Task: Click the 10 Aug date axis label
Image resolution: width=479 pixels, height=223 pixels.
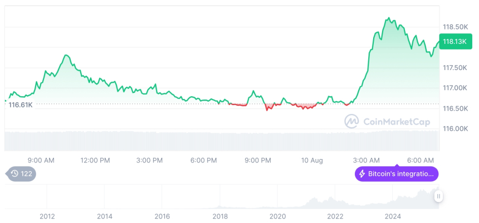Action: tap(312, 161)
